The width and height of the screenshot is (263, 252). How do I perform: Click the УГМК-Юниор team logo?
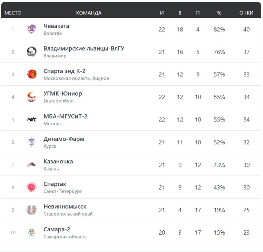point(31,97)
